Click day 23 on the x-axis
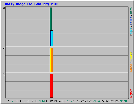134x104 pixels. coord(94,101)
